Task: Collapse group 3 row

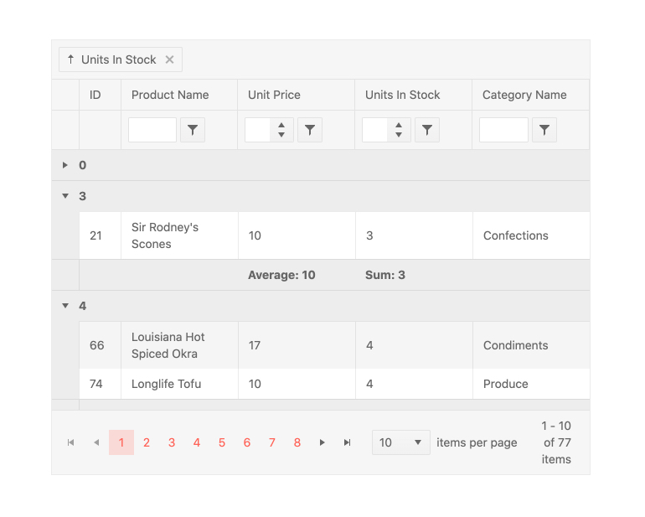Action: (65, 196)
